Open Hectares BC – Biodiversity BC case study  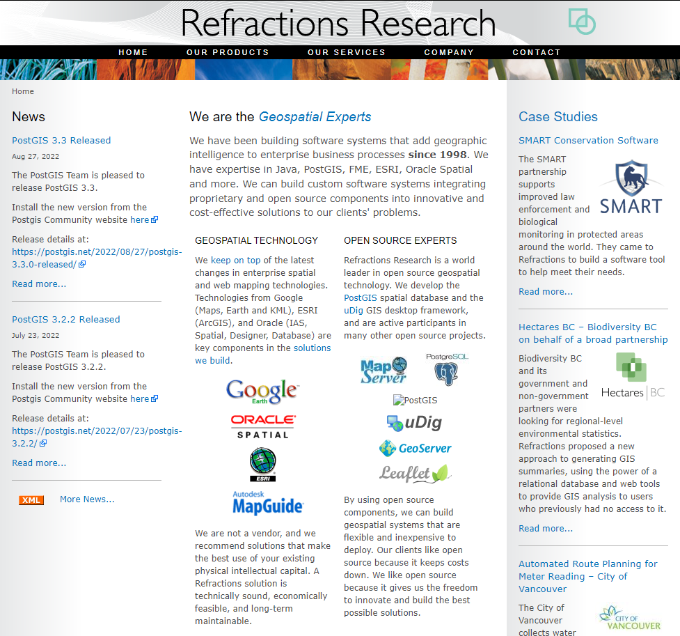[x=593, y=333]
